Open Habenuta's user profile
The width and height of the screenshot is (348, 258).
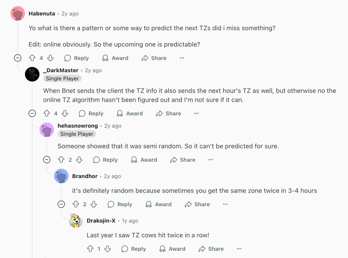tap(42, 14)
